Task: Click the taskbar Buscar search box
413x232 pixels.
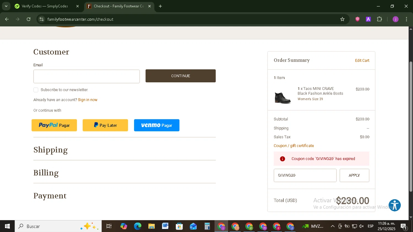Action: [58, 226]
